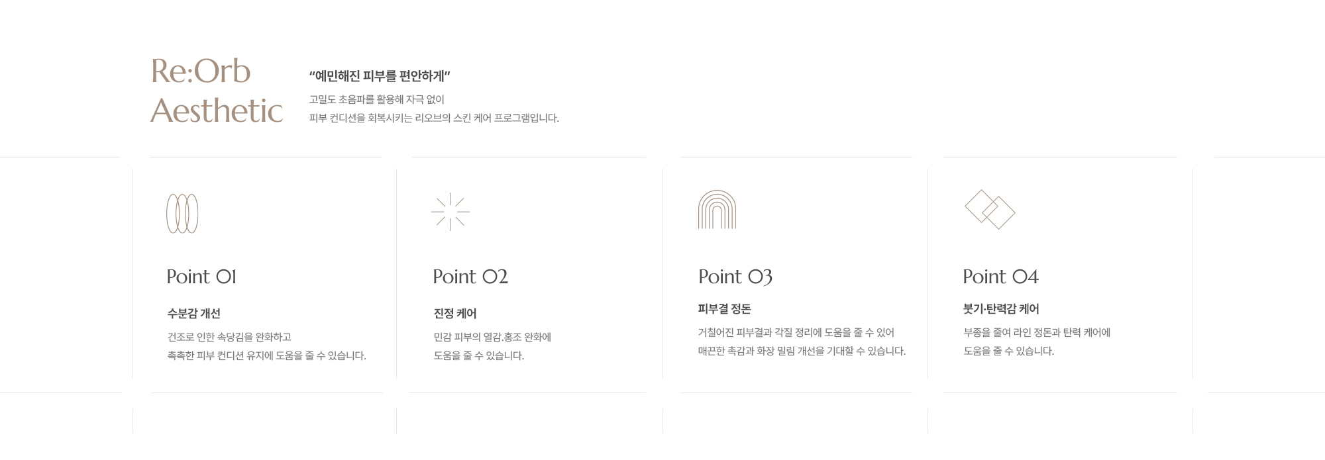Click the description starting 부종을 줄여 라인
This screenshot has width=1325, height=460.
(x=1037, y=342)
